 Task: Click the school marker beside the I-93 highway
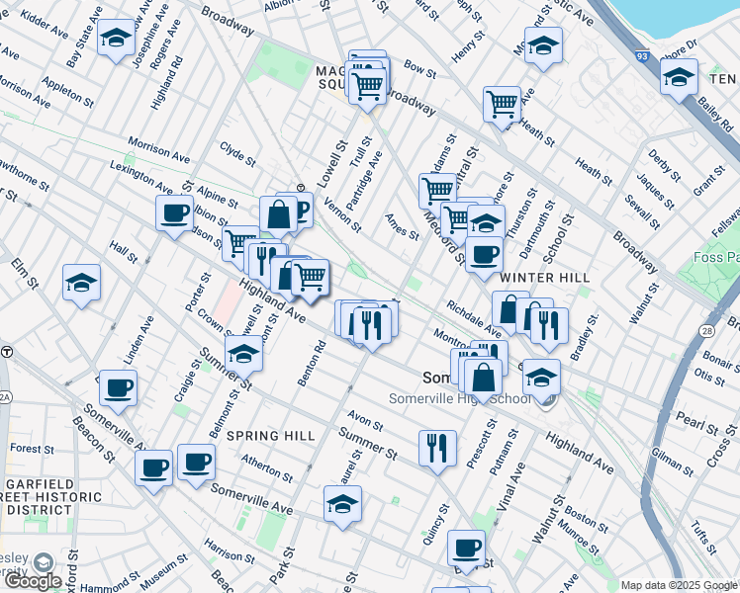(679, 76)
